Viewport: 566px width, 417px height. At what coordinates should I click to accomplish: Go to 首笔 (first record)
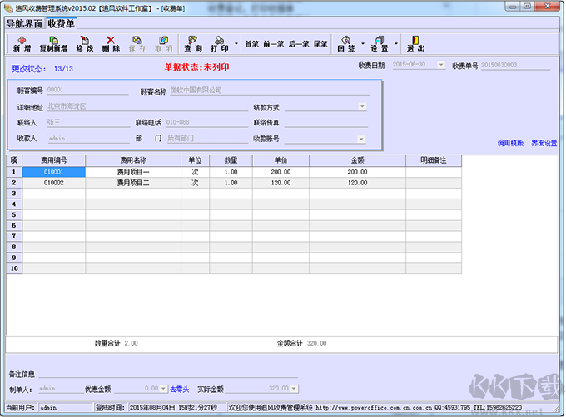click(x=251, y=43)
